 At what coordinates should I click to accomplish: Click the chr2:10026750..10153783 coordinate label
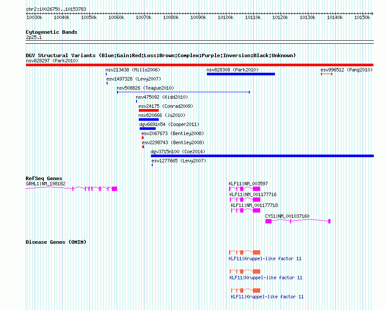coord(56,9)
